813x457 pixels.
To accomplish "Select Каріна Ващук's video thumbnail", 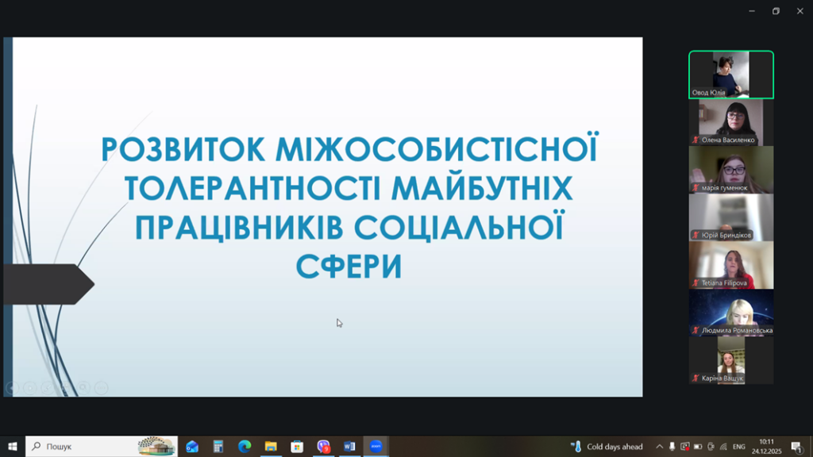I will pos(731,360).
